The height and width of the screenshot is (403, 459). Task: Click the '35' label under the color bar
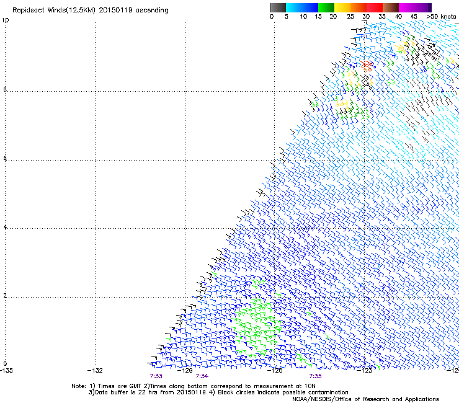click(382, 17)
